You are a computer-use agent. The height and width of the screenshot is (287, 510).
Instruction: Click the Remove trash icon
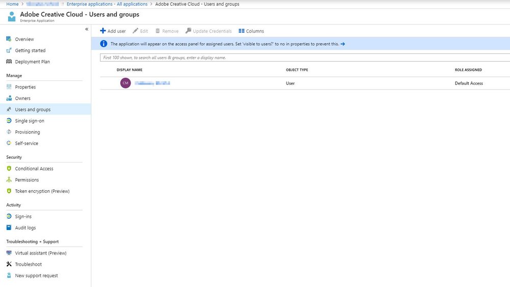click(x=158, y=31)
